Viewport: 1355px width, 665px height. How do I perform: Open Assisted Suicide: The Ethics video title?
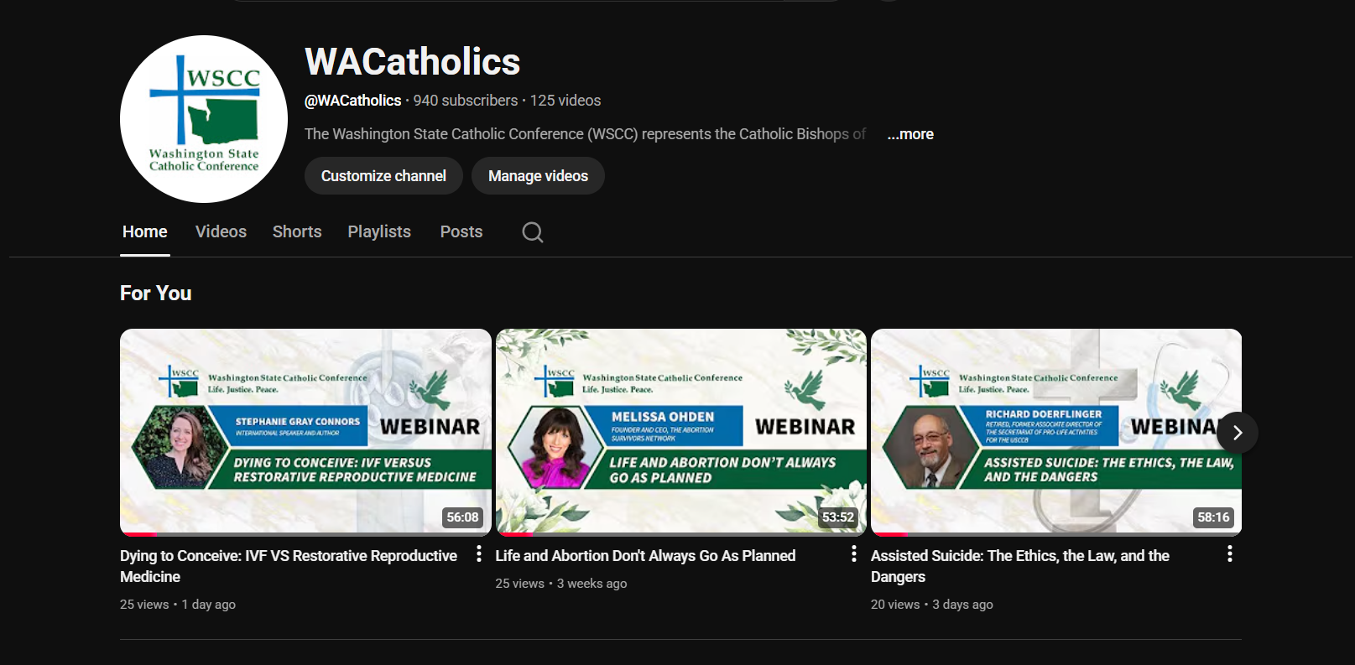click(1020, 566)
